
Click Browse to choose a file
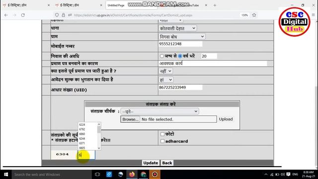(x=130, y=119)
